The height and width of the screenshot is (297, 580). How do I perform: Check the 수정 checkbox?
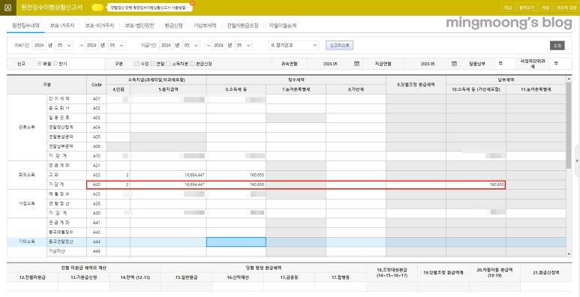[137, 64]
